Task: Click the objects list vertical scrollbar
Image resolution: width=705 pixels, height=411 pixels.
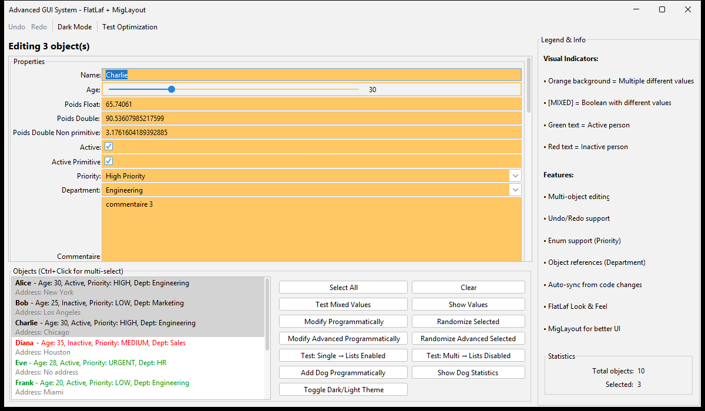Action: (x=268, y=314)
